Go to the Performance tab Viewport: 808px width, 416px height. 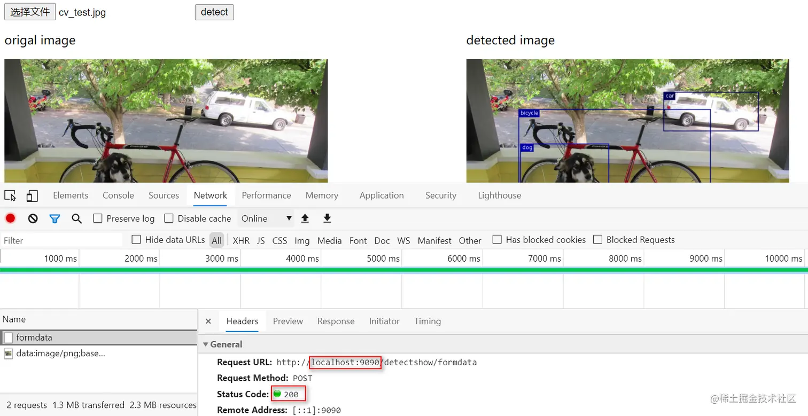266,195
